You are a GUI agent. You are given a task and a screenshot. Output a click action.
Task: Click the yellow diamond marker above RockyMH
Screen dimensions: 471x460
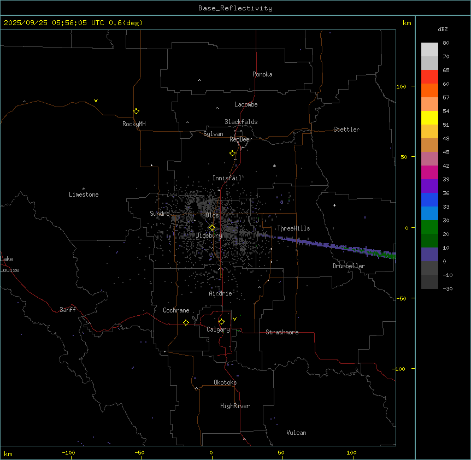point(136,111)
